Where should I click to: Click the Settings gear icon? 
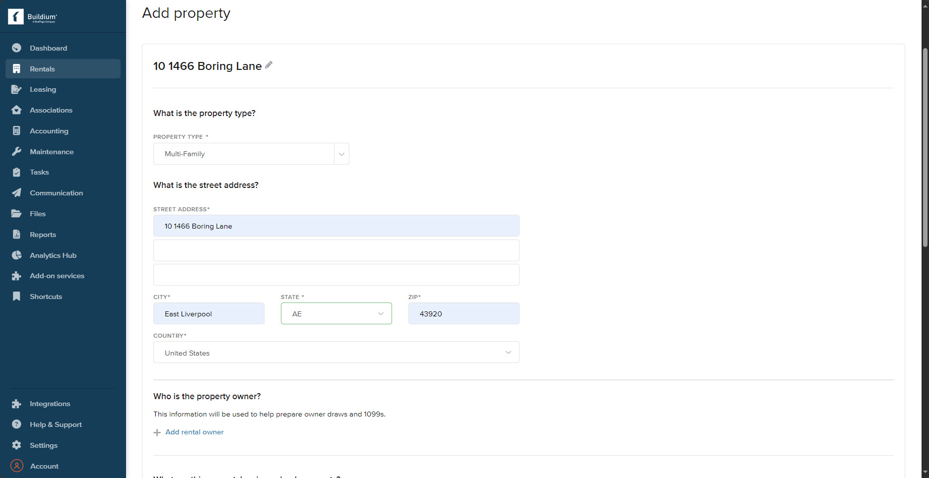16,445
